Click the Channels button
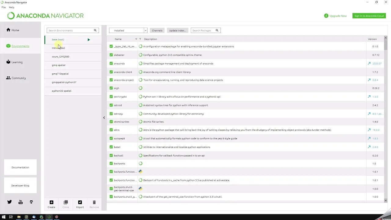391x220 pixels. pyautogui.click(x=157, y=30)
